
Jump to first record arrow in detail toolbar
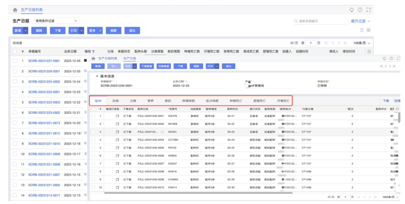pyautogui.click(x=382, y=66)
